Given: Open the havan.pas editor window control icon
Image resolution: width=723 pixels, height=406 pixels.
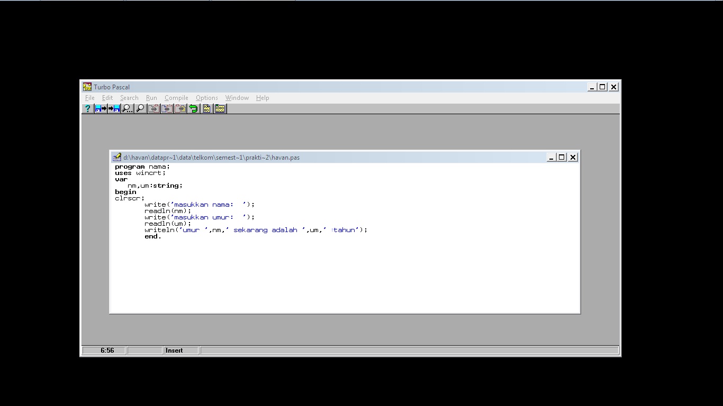Looking at the screenshot, I should pos(117,157).
